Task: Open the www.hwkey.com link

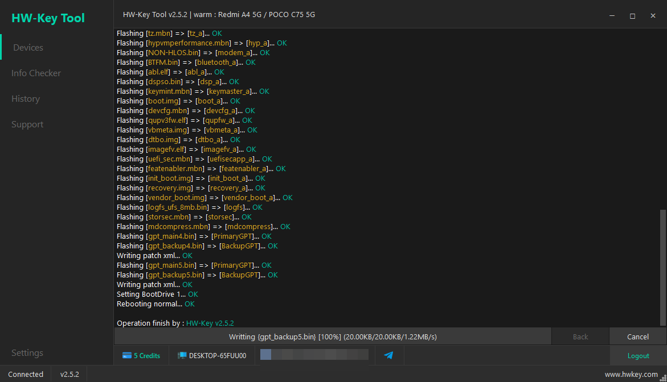Action: tap(631, 375)
